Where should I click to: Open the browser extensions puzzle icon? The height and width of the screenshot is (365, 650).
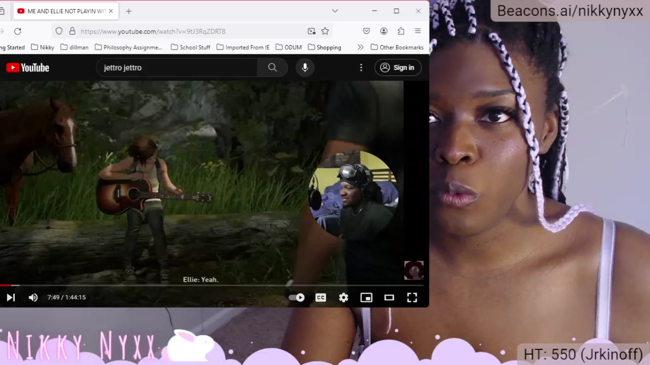(x=401, y=31)
